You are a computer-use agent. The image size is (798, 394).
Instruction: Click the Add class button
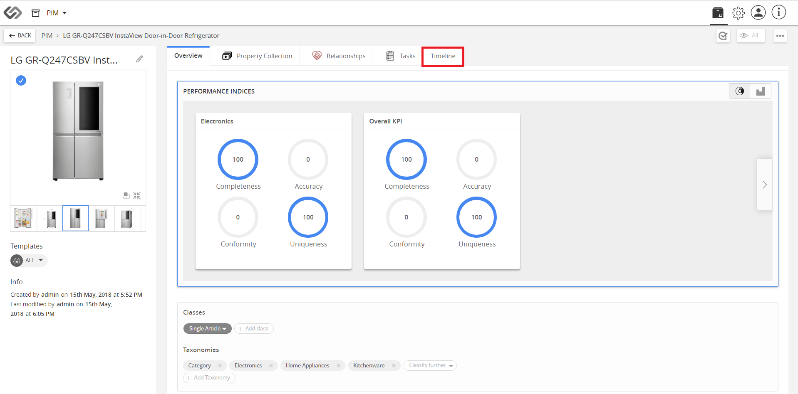coord(254,328)
